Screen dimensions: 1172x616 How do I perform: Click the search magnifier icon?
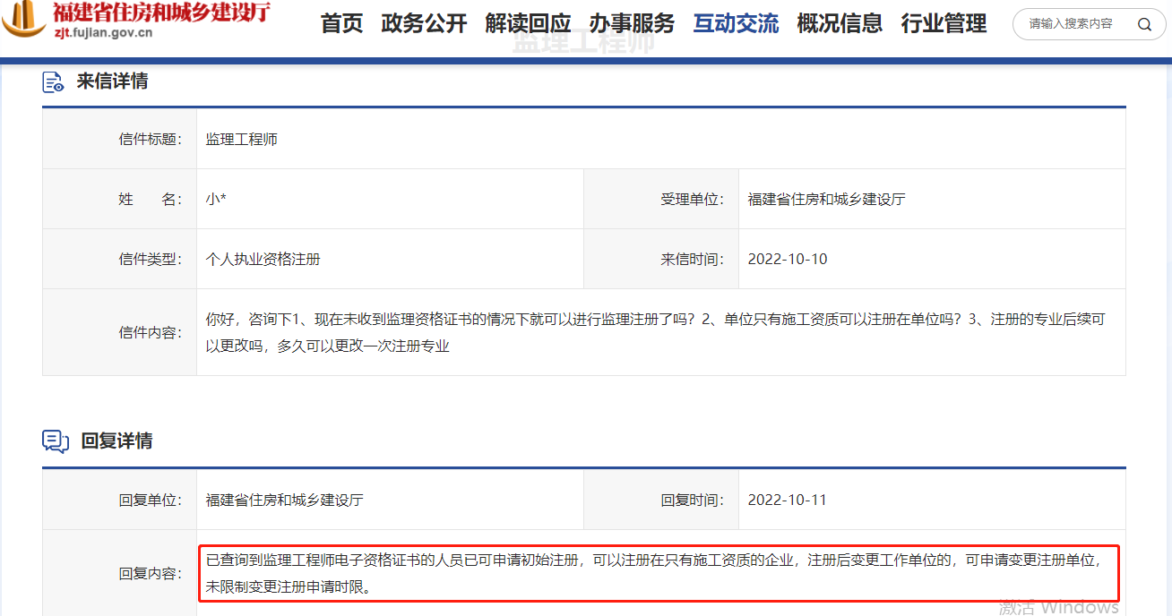pos(1144,24)
